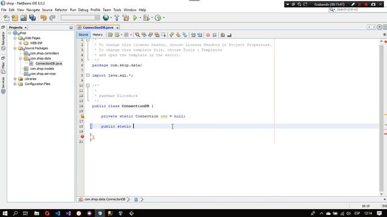
Task: Pause recording with the pause button
Action: (360, 4)
